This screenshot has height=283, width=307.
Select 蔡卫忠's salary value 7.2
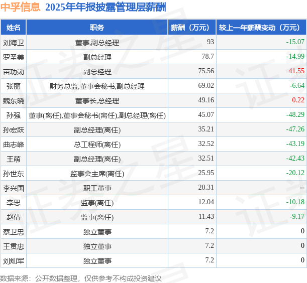pyautogui.click(x=210, y=231)
